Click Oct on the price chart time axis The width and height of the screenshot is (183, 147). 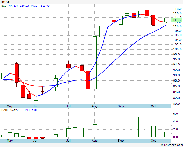pos(153,106)
